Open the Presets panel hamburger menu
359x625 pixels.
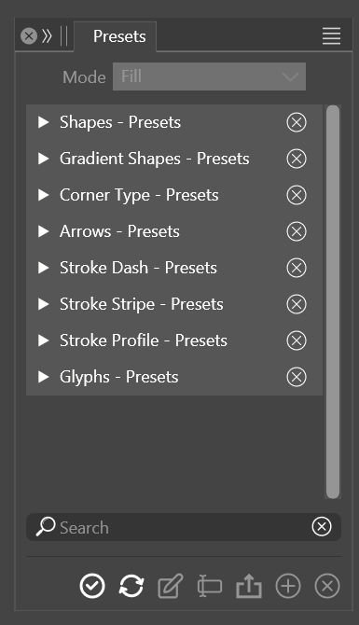331,35
